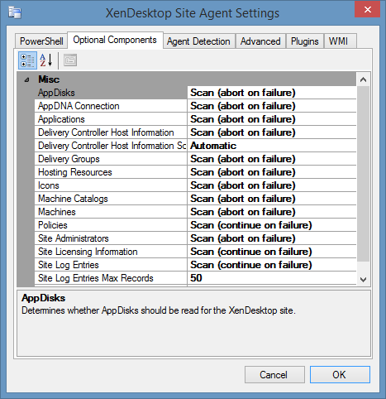Viewport: 386px width, 399px height.
Task: Select the Optional Components tab
Action: click(x=115, y=40)
